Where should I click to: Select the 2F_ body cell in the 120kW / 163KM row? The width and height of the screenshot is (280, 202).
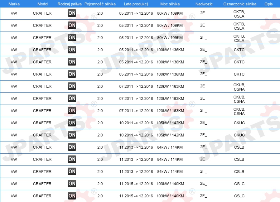[204, 111]
